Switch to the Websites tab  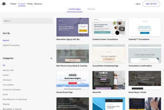91,9
